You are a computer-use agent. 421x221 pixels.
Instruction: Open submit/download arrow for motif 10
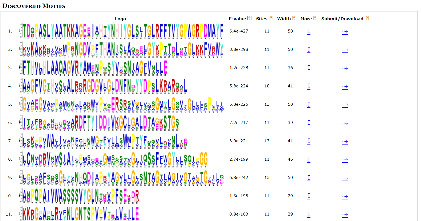pyautogui.click(x=345, y=197)
